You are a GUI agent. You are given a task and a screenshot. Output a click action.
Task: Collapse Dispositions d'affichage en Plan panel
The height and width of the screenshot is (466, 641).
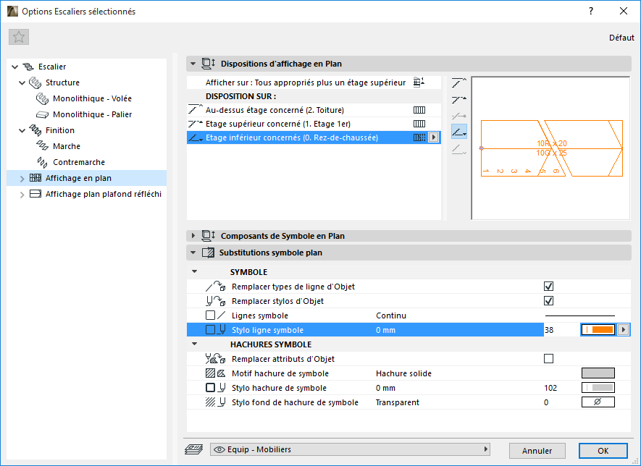(193, 64)
